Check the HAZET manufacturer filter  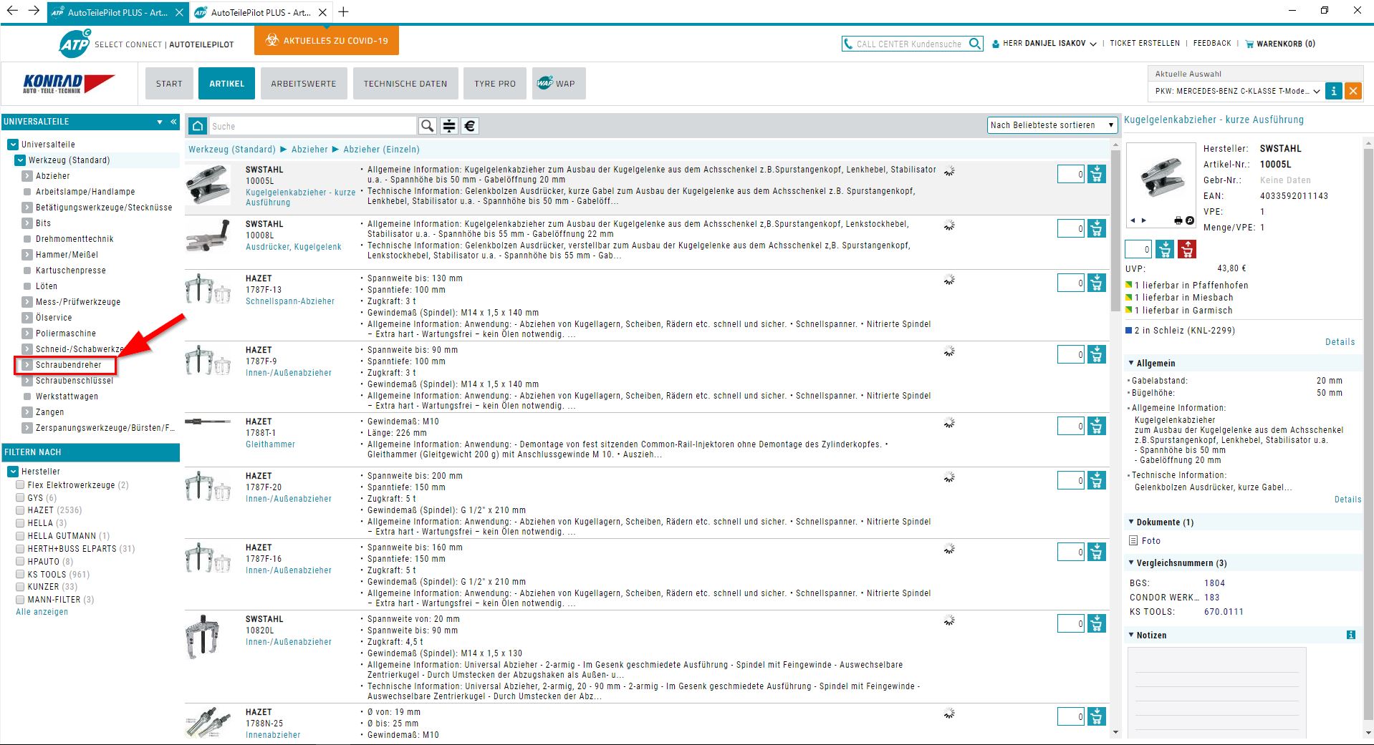point(20,510)
